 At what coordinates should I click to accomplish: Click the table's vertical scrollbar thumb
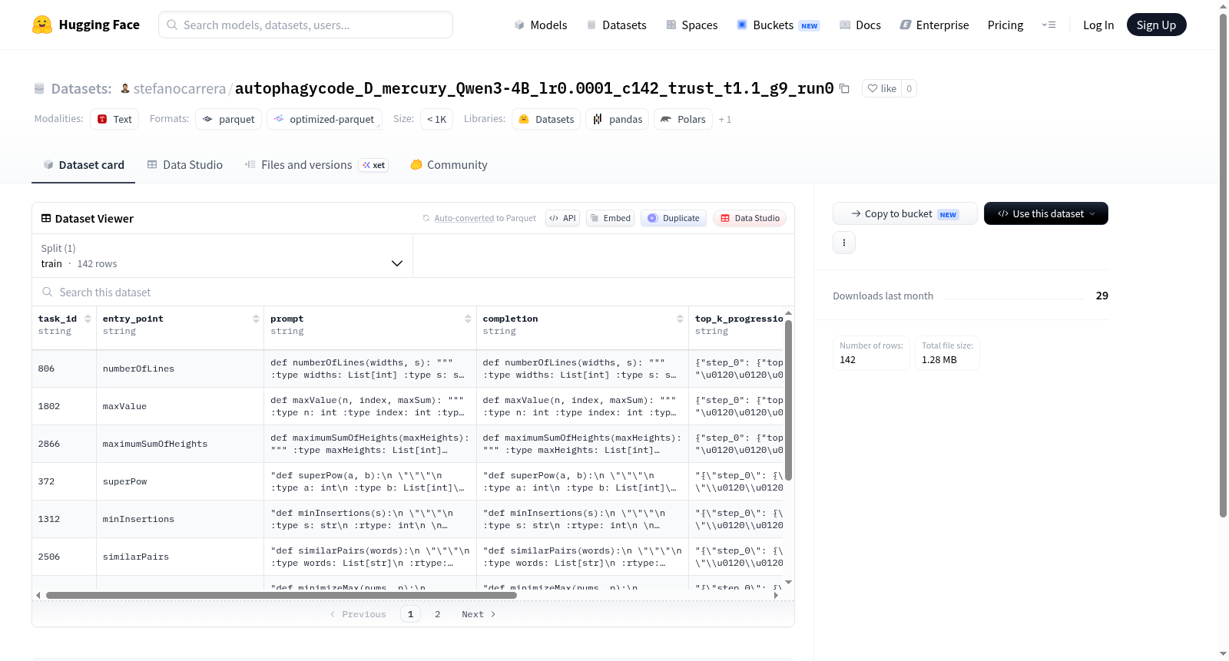point(788,400)
